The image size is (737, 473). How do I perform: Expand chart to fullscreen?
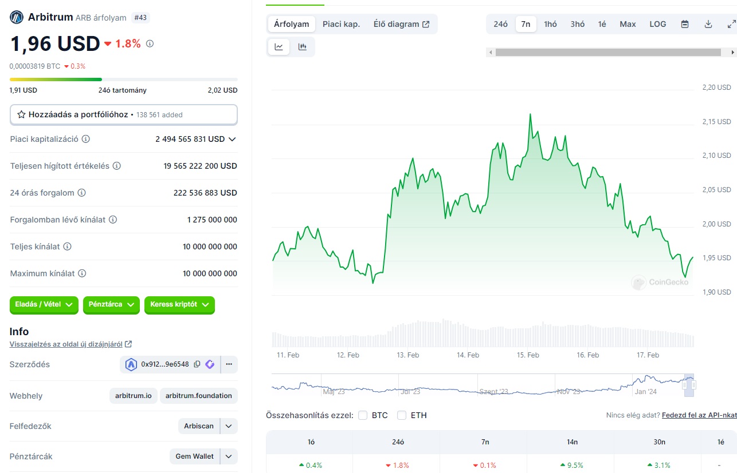pyautogui.click(x=731, y=24)
